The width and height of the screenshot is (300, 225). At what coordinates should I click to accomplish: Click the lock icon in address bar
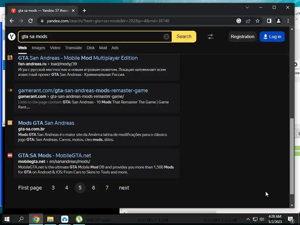coord(42,21)
